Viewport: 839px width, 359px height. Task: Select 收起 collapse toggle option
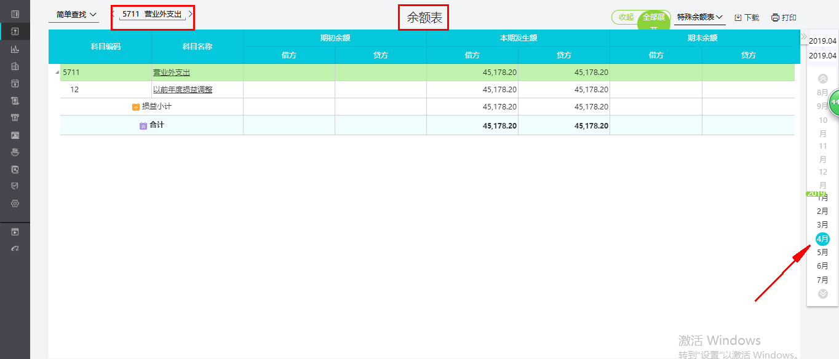click(626, 17)
